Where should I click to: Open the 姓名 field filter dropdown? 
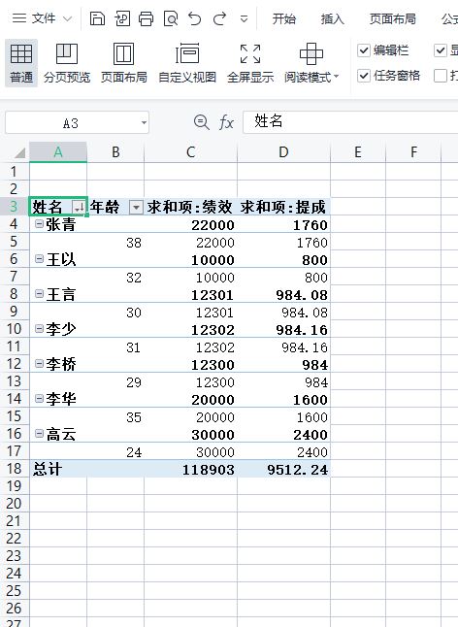80,207
